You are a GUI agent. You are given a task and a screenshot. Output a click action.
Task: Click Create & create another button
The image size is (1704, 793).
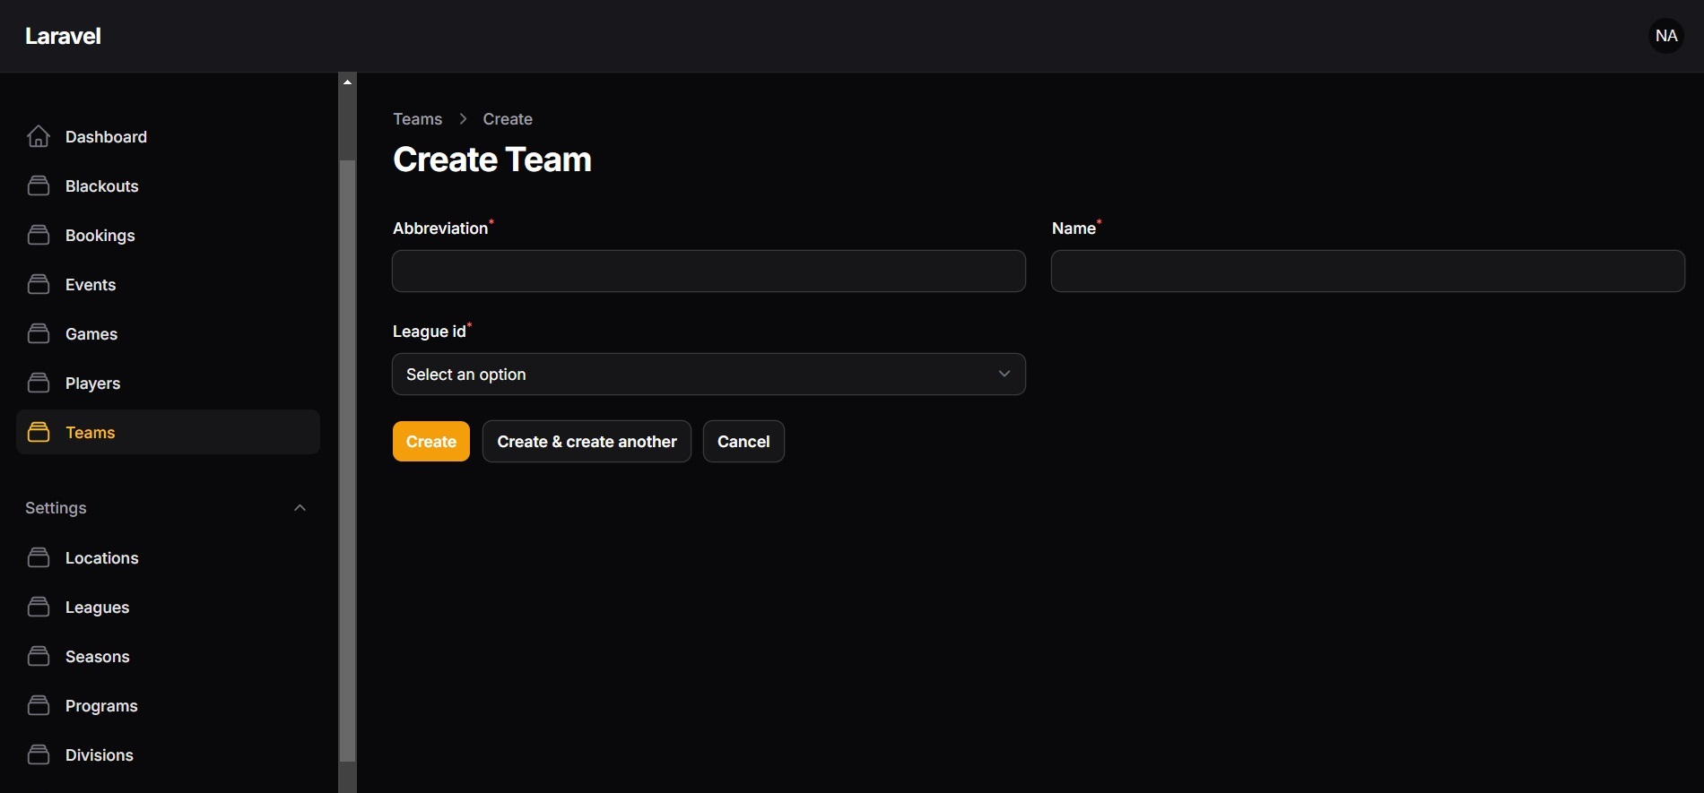(587, 442)
